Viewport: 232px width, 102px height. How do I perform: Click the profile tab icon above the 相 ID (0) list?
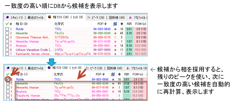(131, 18)
